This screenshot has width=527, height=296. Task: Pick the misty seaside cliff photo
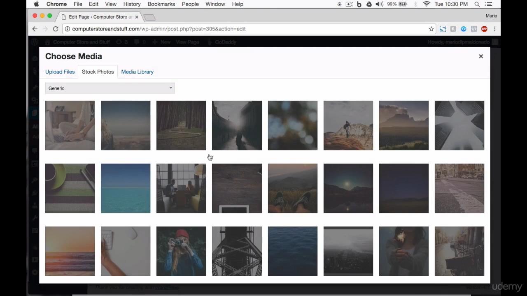coord(126,125)
